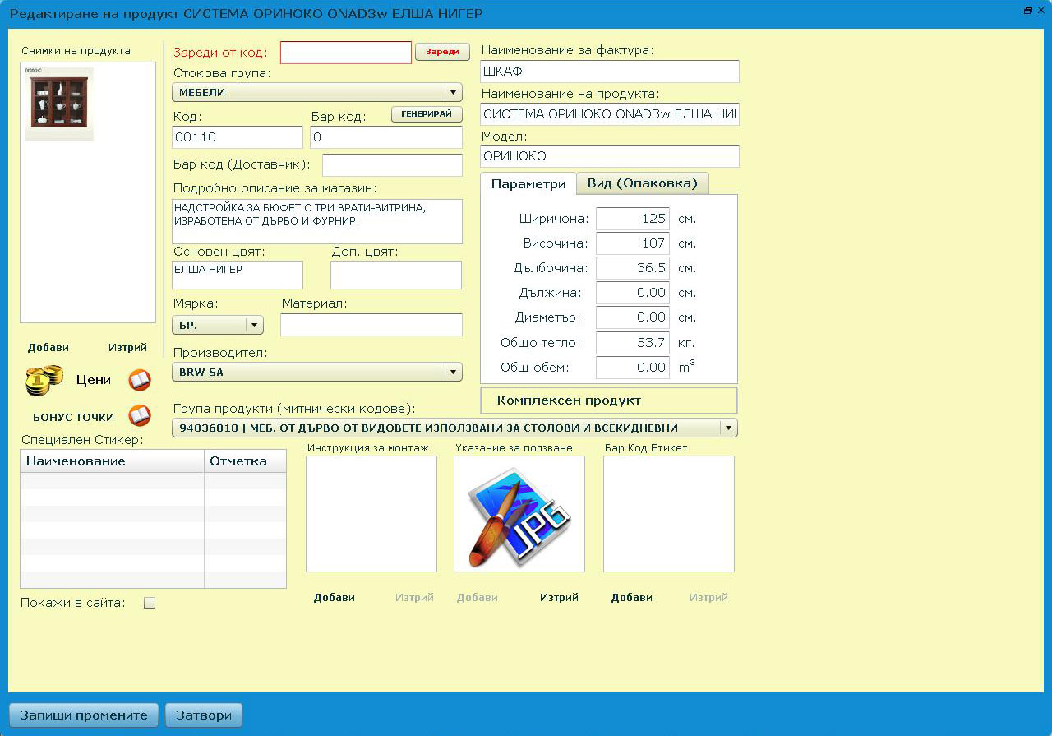Click Добави under Инструкция за монтаж
Viewport: 1052px width, 736px height.
coord(335,598)
